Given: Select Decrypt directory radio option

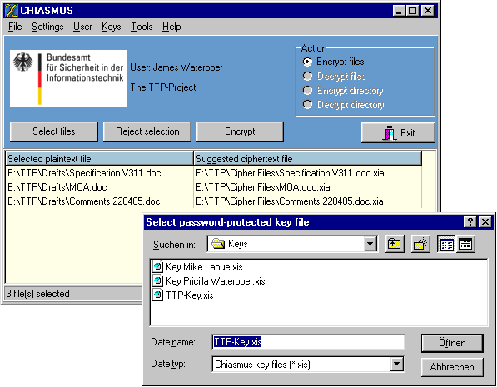Looking at the screenshot, I should pos(343,104).
